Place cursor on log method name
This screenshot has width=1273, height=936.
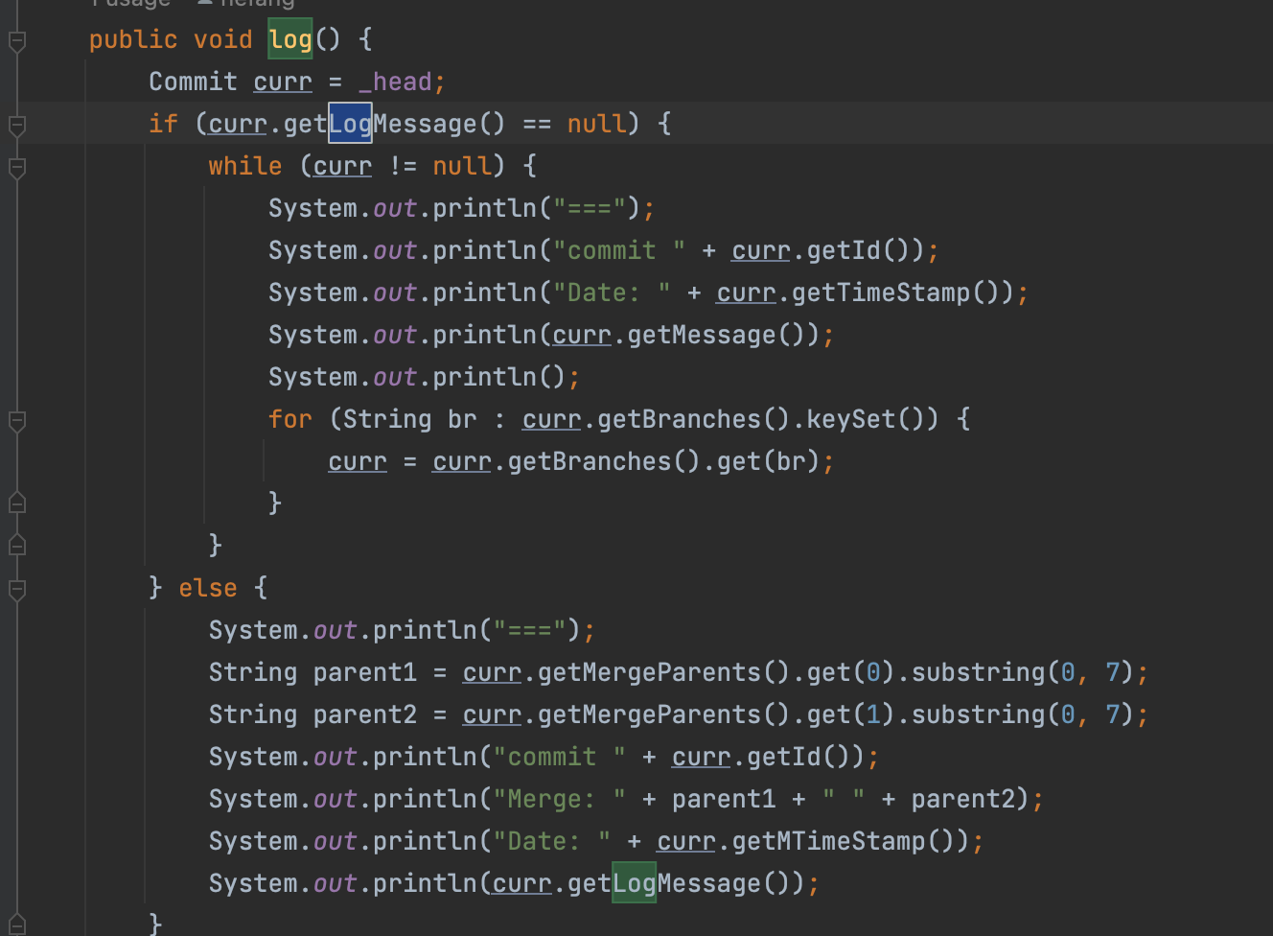[289, 39]
